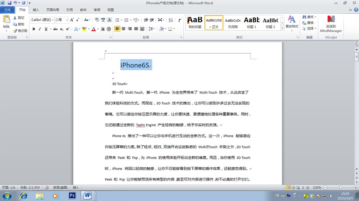Center-align the paragraph
Screen dimensions: 359x201
pyautogui.click(x=124, y=29)
